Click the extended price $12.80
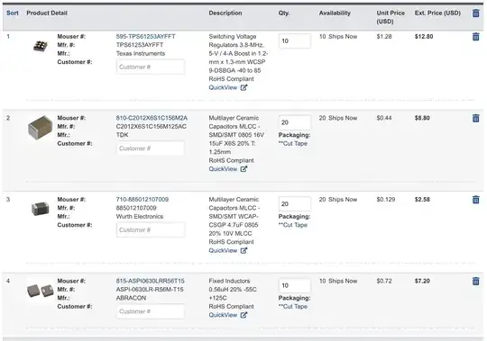 point(424,36)
